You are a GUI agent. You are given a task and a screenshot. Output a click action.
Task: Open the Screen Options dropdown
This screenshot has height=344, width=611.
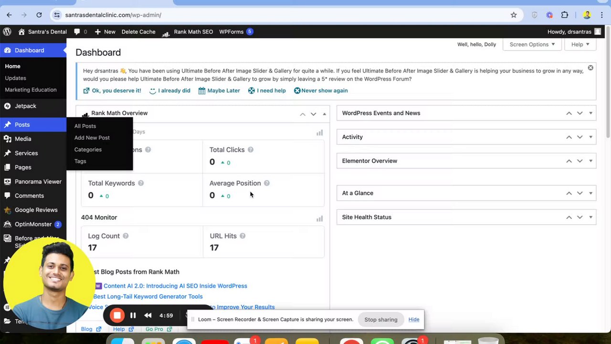point(532,44)
